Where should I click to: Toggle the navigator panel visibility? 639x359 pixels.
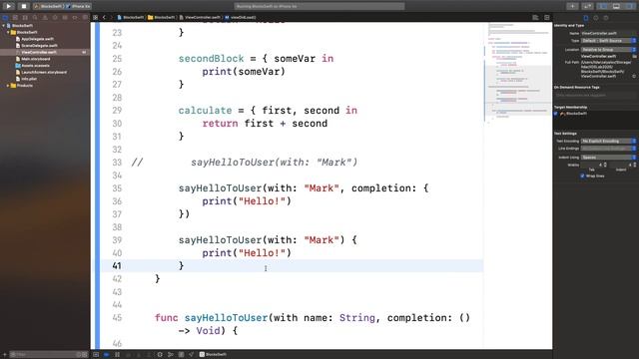604,6
